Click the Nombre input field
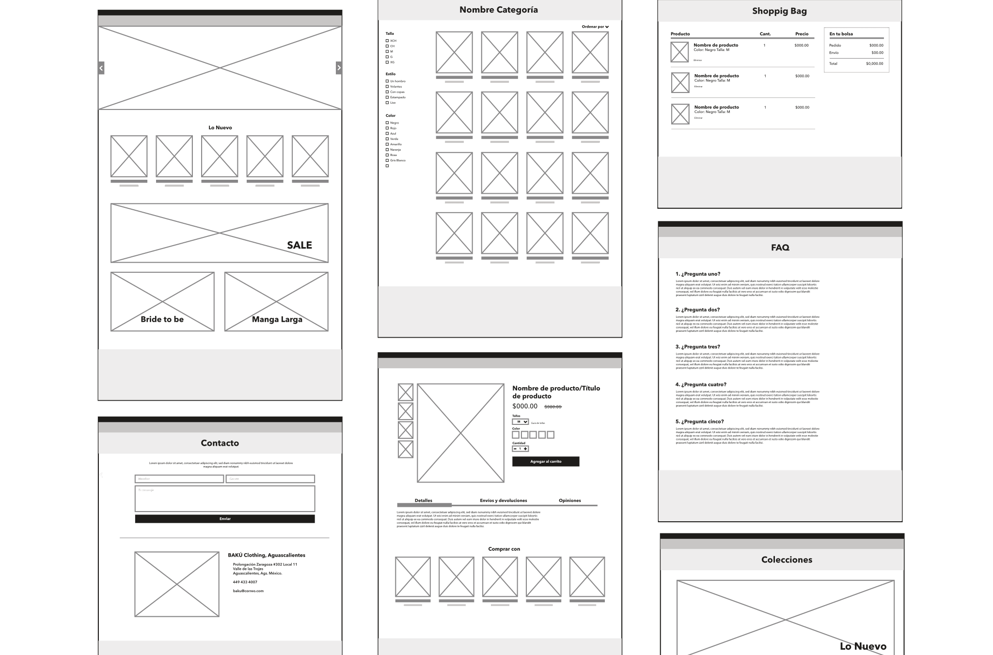Image resolution: width=993 pixels, height=655 pixels. pyautogui.click(x=178, y=478)
